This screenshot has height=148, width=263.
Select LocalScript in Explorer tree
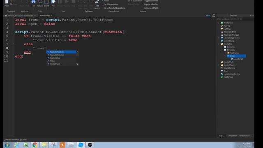pyautogui.click(x=238, y=59)
